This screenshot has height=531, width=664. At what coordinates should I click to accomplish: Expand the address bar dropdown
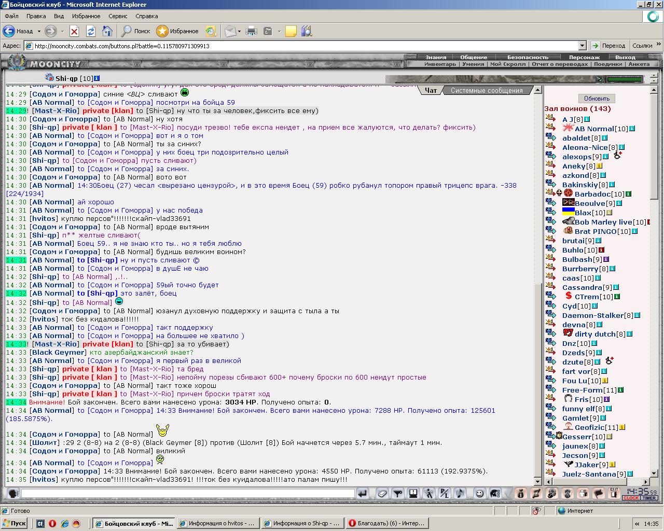(582, 46)
